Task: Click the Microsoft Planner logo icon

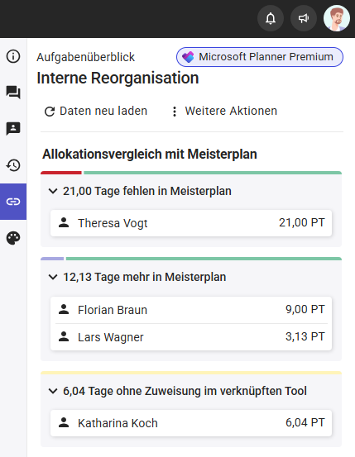Action: click(x=188, y=57)
